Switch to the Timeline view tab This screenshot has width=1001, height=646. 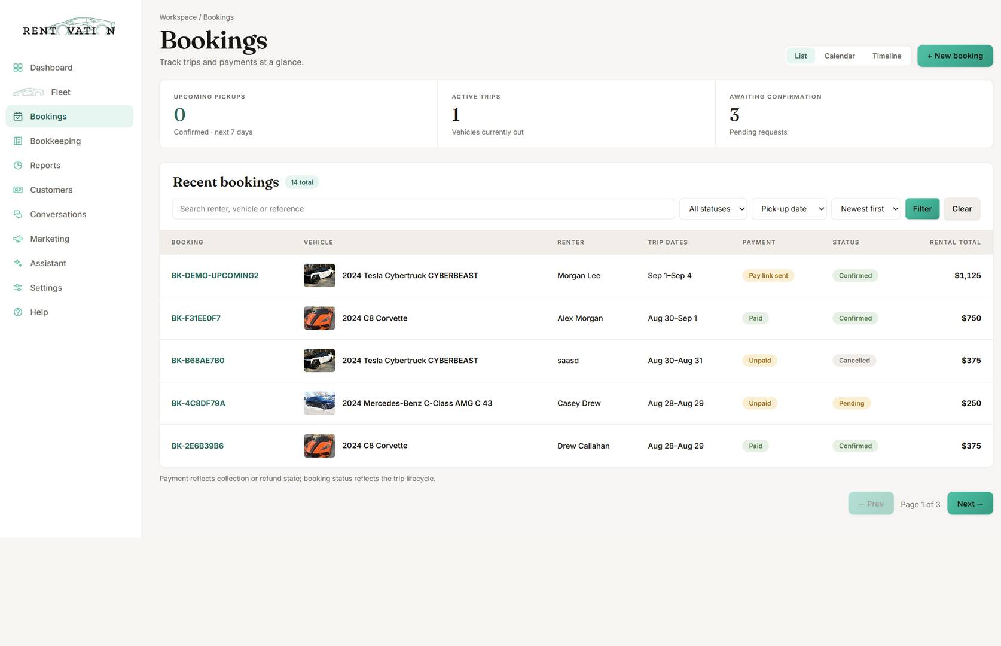pos(887,56)
